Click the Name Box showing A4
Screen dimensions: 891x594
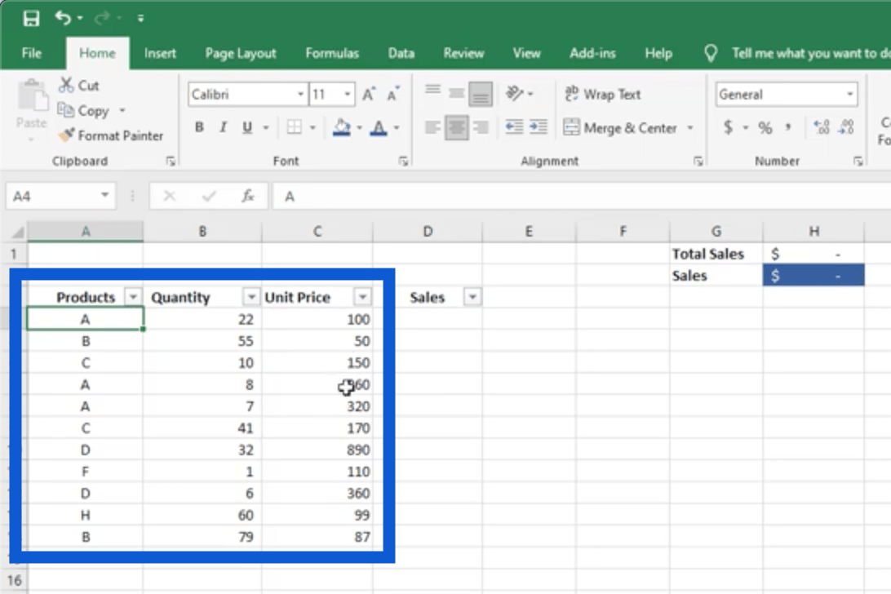tap(60, 196)
